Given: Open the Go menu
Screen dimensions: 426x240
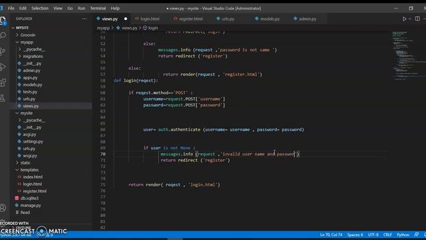Looking at the screenshot, I should pyautogui.click(x=70, y=8).
